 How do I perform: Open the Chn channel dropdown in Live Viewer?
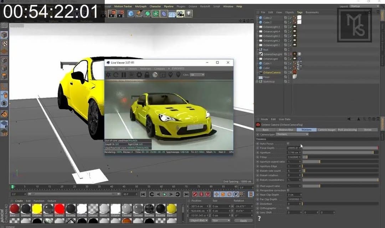[x=197, y=75]
